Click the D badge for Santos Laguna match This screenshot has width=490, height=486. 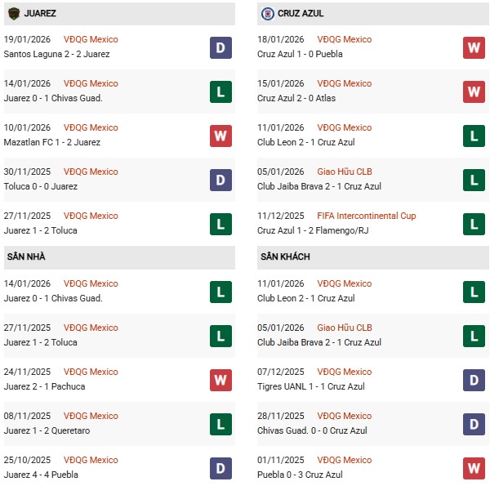tap(220, 47)
